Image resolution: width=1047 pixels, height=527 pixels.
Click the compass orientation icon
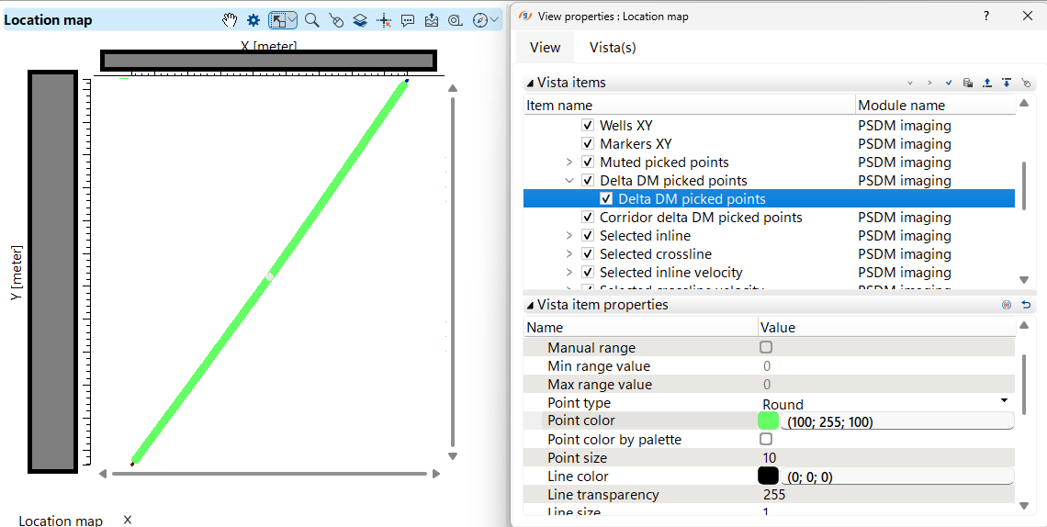click(479, 21)
